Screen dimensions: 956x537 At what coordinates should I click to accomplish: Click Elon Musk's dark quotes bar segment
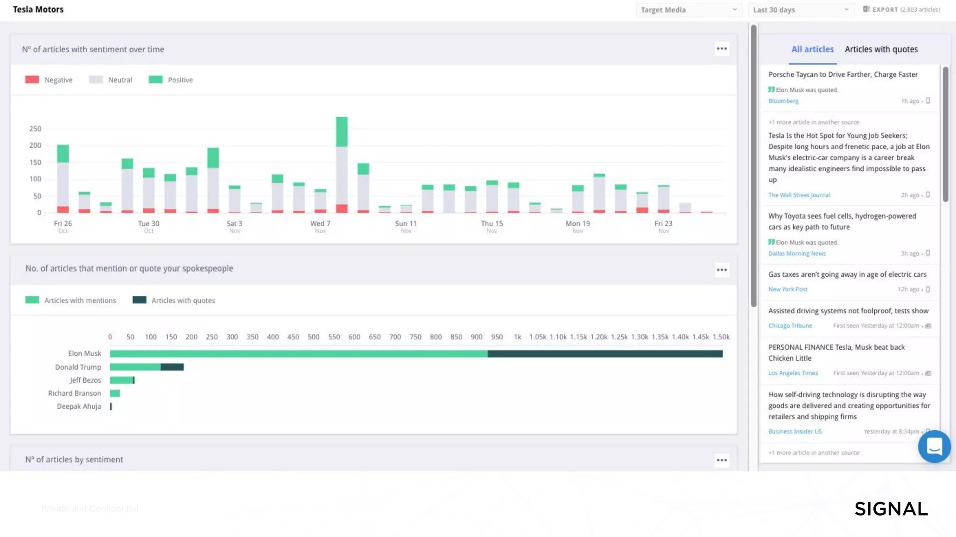pyautogui.click(x=605, y=354)
